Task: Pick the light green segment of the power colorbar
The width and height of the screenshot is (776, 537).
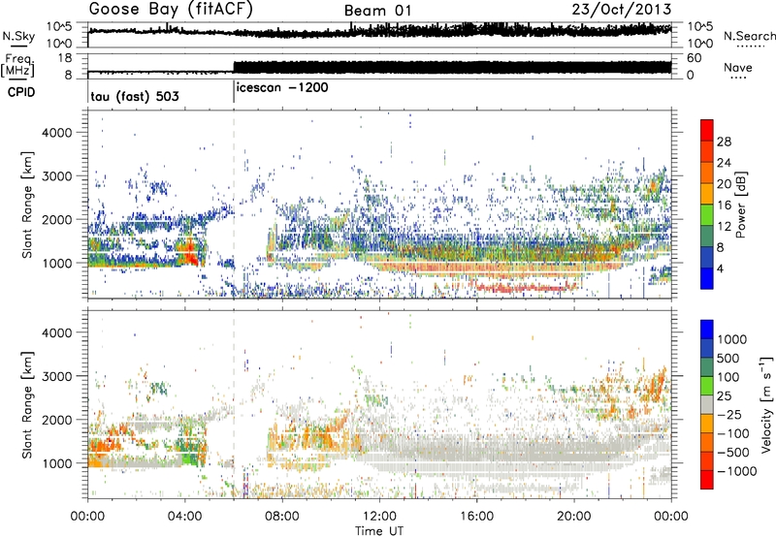Action: coord(707,215)
